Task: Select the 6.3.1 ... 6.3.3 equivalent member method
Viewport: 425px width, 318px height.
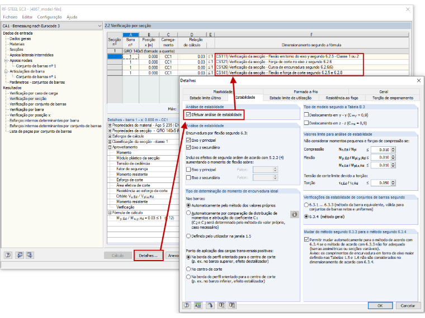Action: 306,205
